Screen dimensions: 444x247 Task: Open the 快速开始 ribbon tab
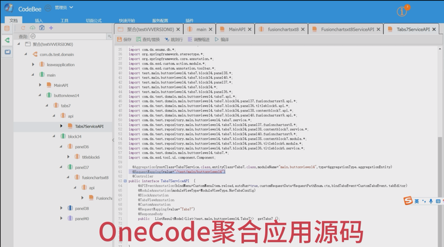click(x=127, y=20)
